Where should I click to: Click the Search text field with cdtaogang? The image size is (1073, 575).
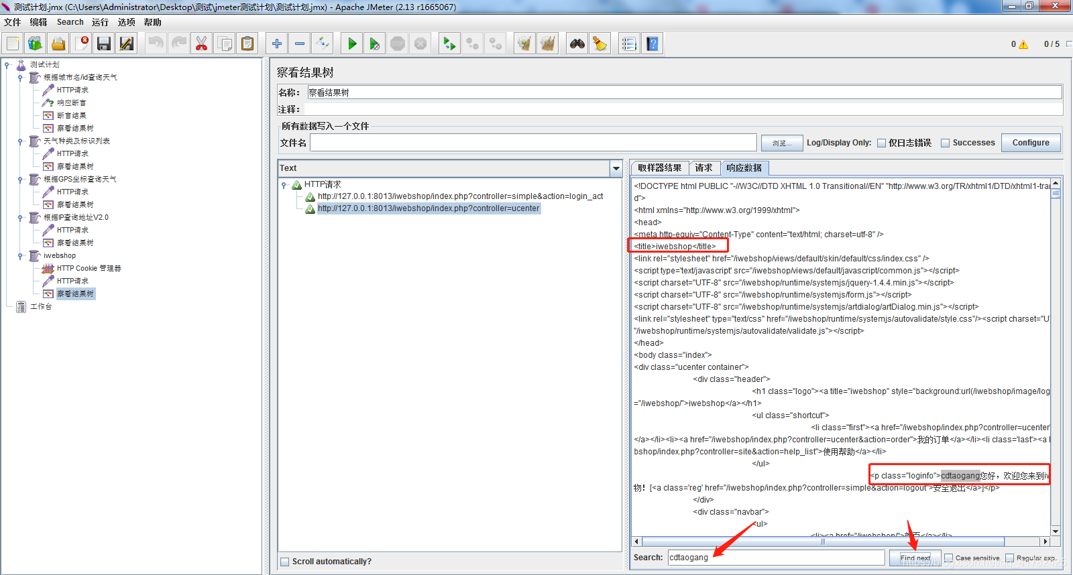tap(776, 558)
